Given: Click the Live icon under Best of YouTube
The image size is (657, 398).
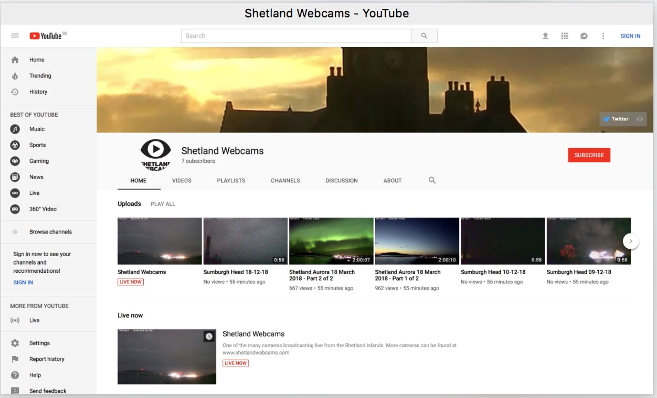Looking at the screenshot, I should click(x=15, y=193).
